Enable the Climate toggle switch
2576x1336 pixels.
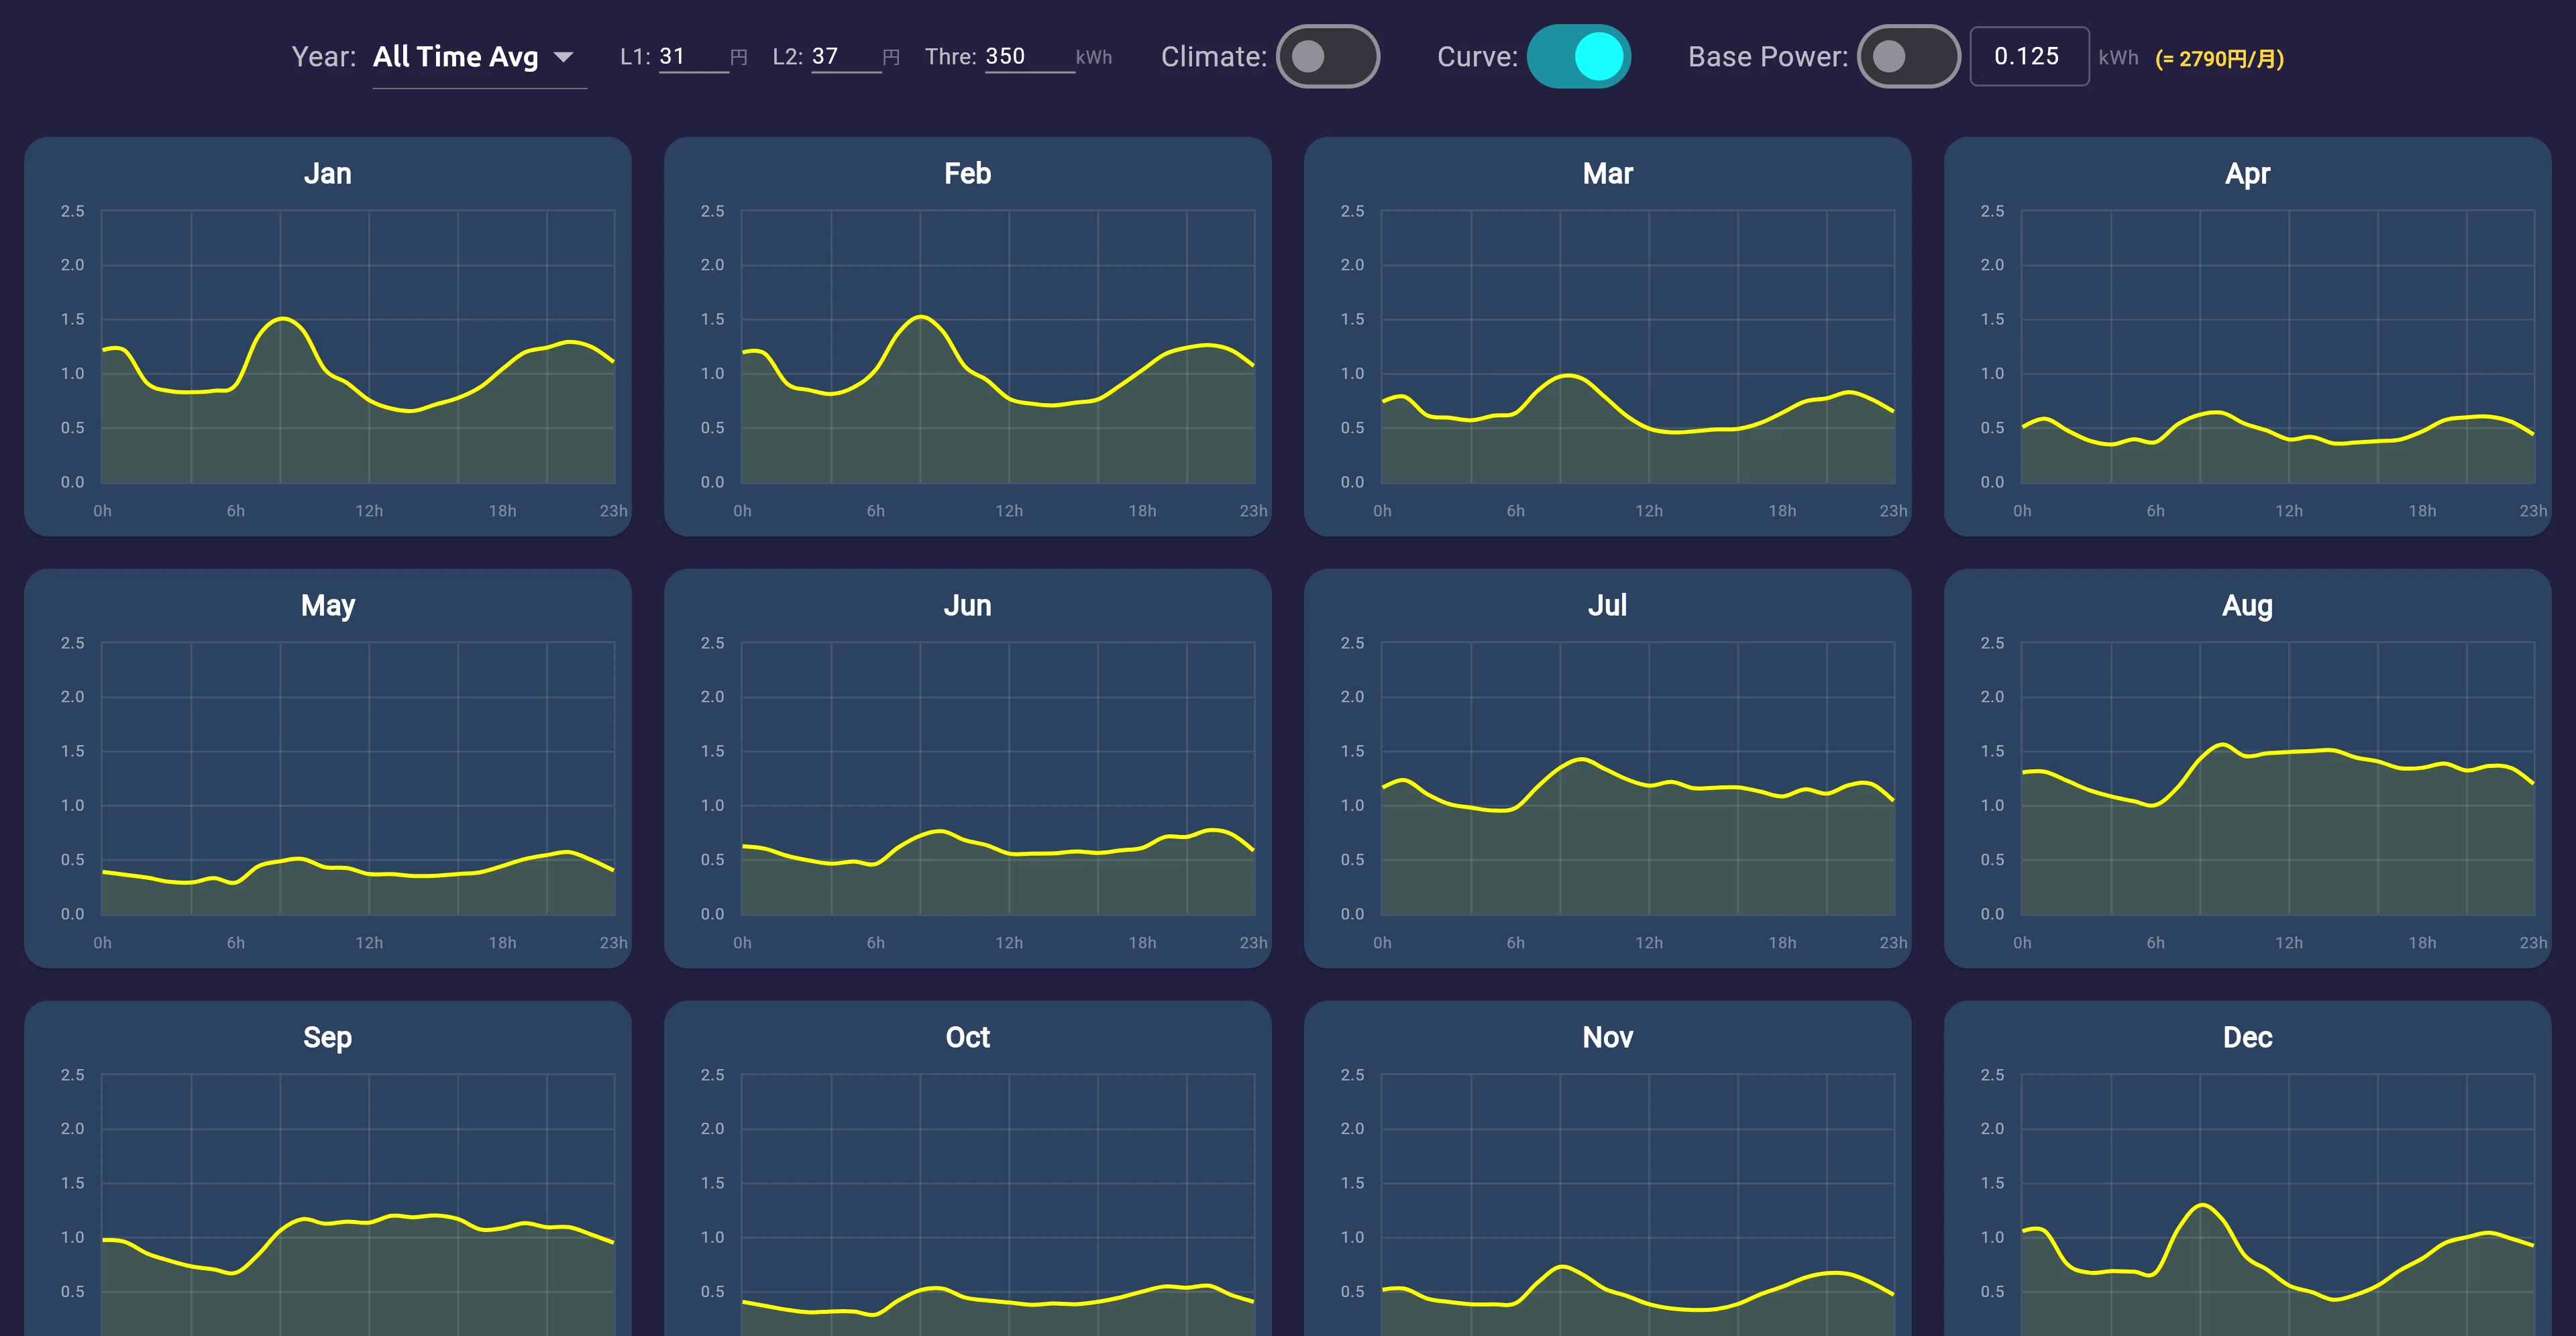(1328, 57)
